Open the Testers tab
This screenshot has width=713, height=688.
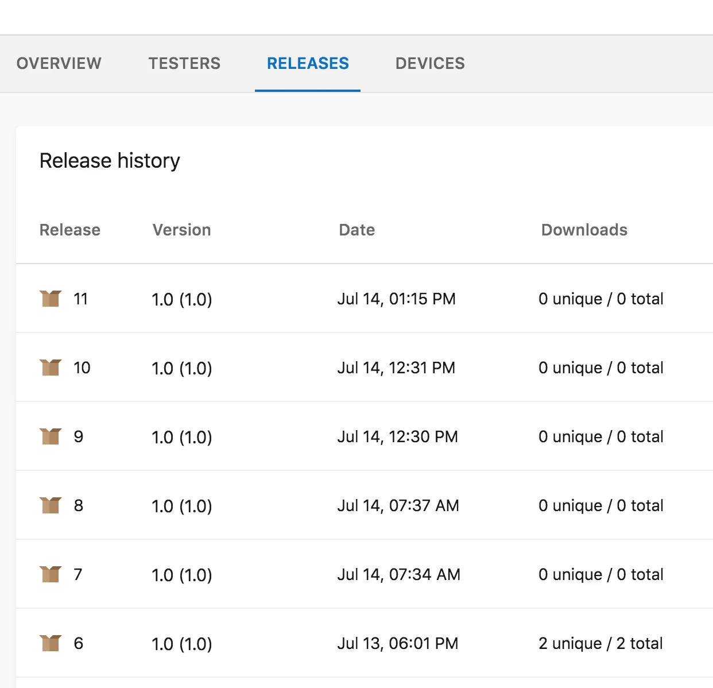(184, 63)
